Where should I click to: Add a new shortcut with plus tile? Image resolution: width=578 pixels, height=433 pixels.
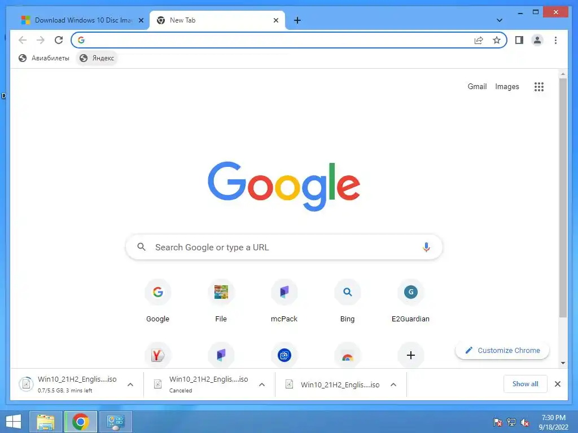pos(411,355)
